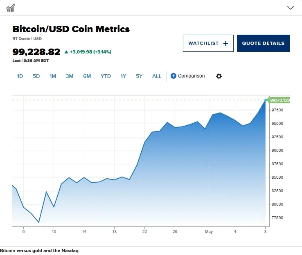The width and height of the screenshot is (302, 255).
Task: Click the blue plus Comparison icon
Action: (174, 76)
